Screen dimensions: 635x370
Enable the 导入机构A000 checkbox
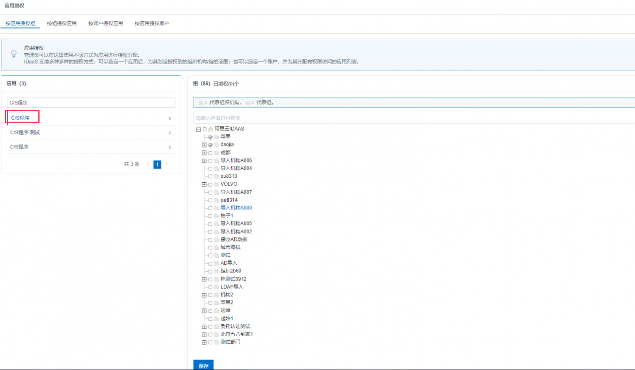[x=210, y=208]
